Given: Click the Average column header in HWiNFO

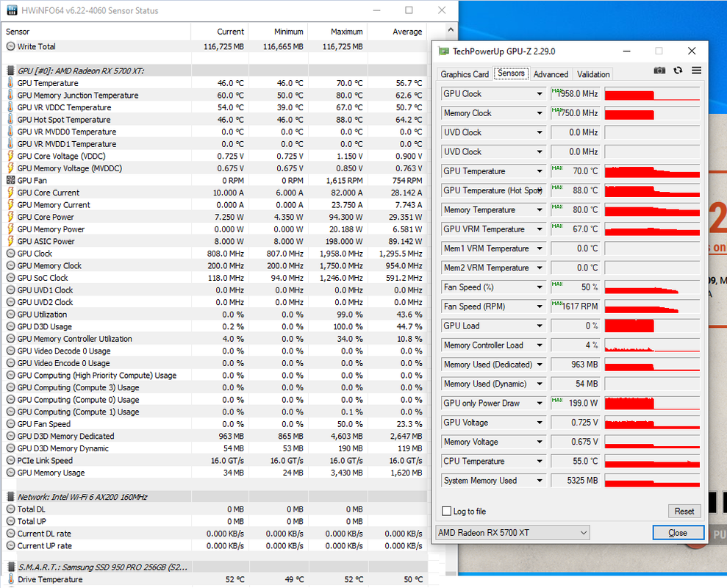Looking at the screenshot, I should point(398,32).
